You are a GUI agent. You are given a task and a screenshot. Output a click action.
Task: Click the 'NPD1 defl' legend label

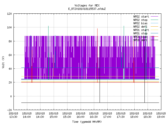tap(140, 40)
